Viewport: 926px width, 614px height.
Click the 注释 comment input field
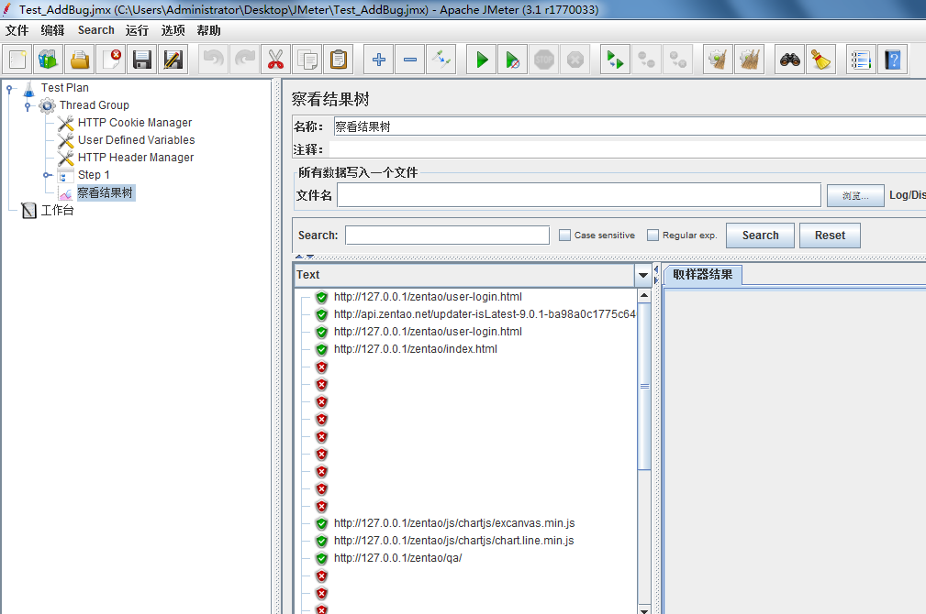tap(627, 149)
